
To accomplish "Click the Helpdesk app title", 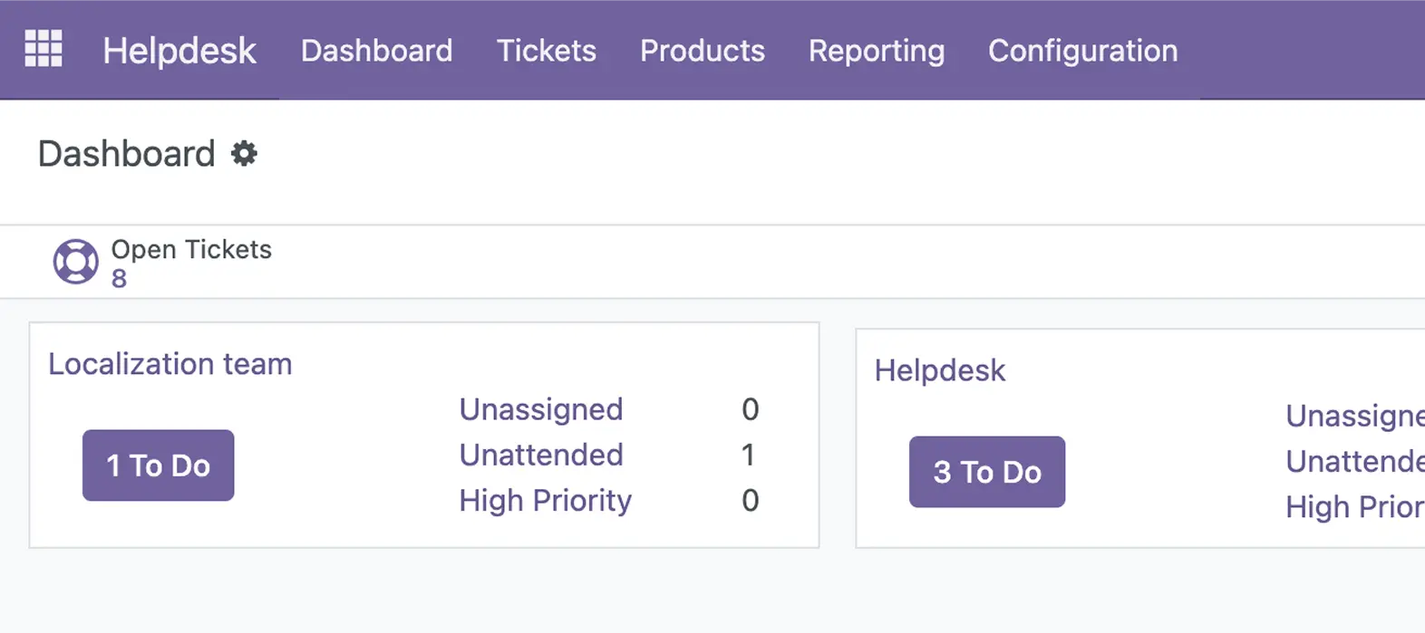I will (x=179, y=51).
